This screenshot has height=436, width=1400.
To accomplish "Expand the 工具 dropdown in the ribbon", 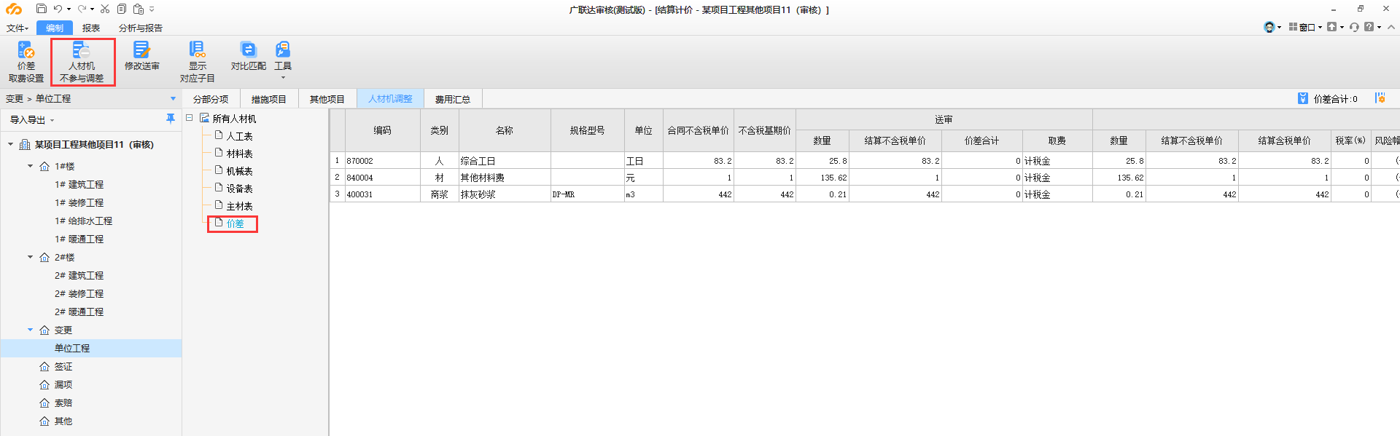I will [283, 77].
